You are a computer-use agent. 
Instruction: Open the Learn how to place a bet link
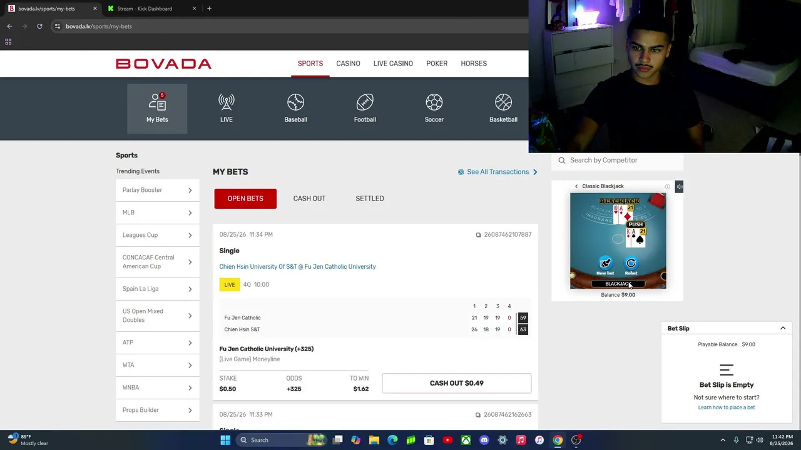[x=727, y=407]
